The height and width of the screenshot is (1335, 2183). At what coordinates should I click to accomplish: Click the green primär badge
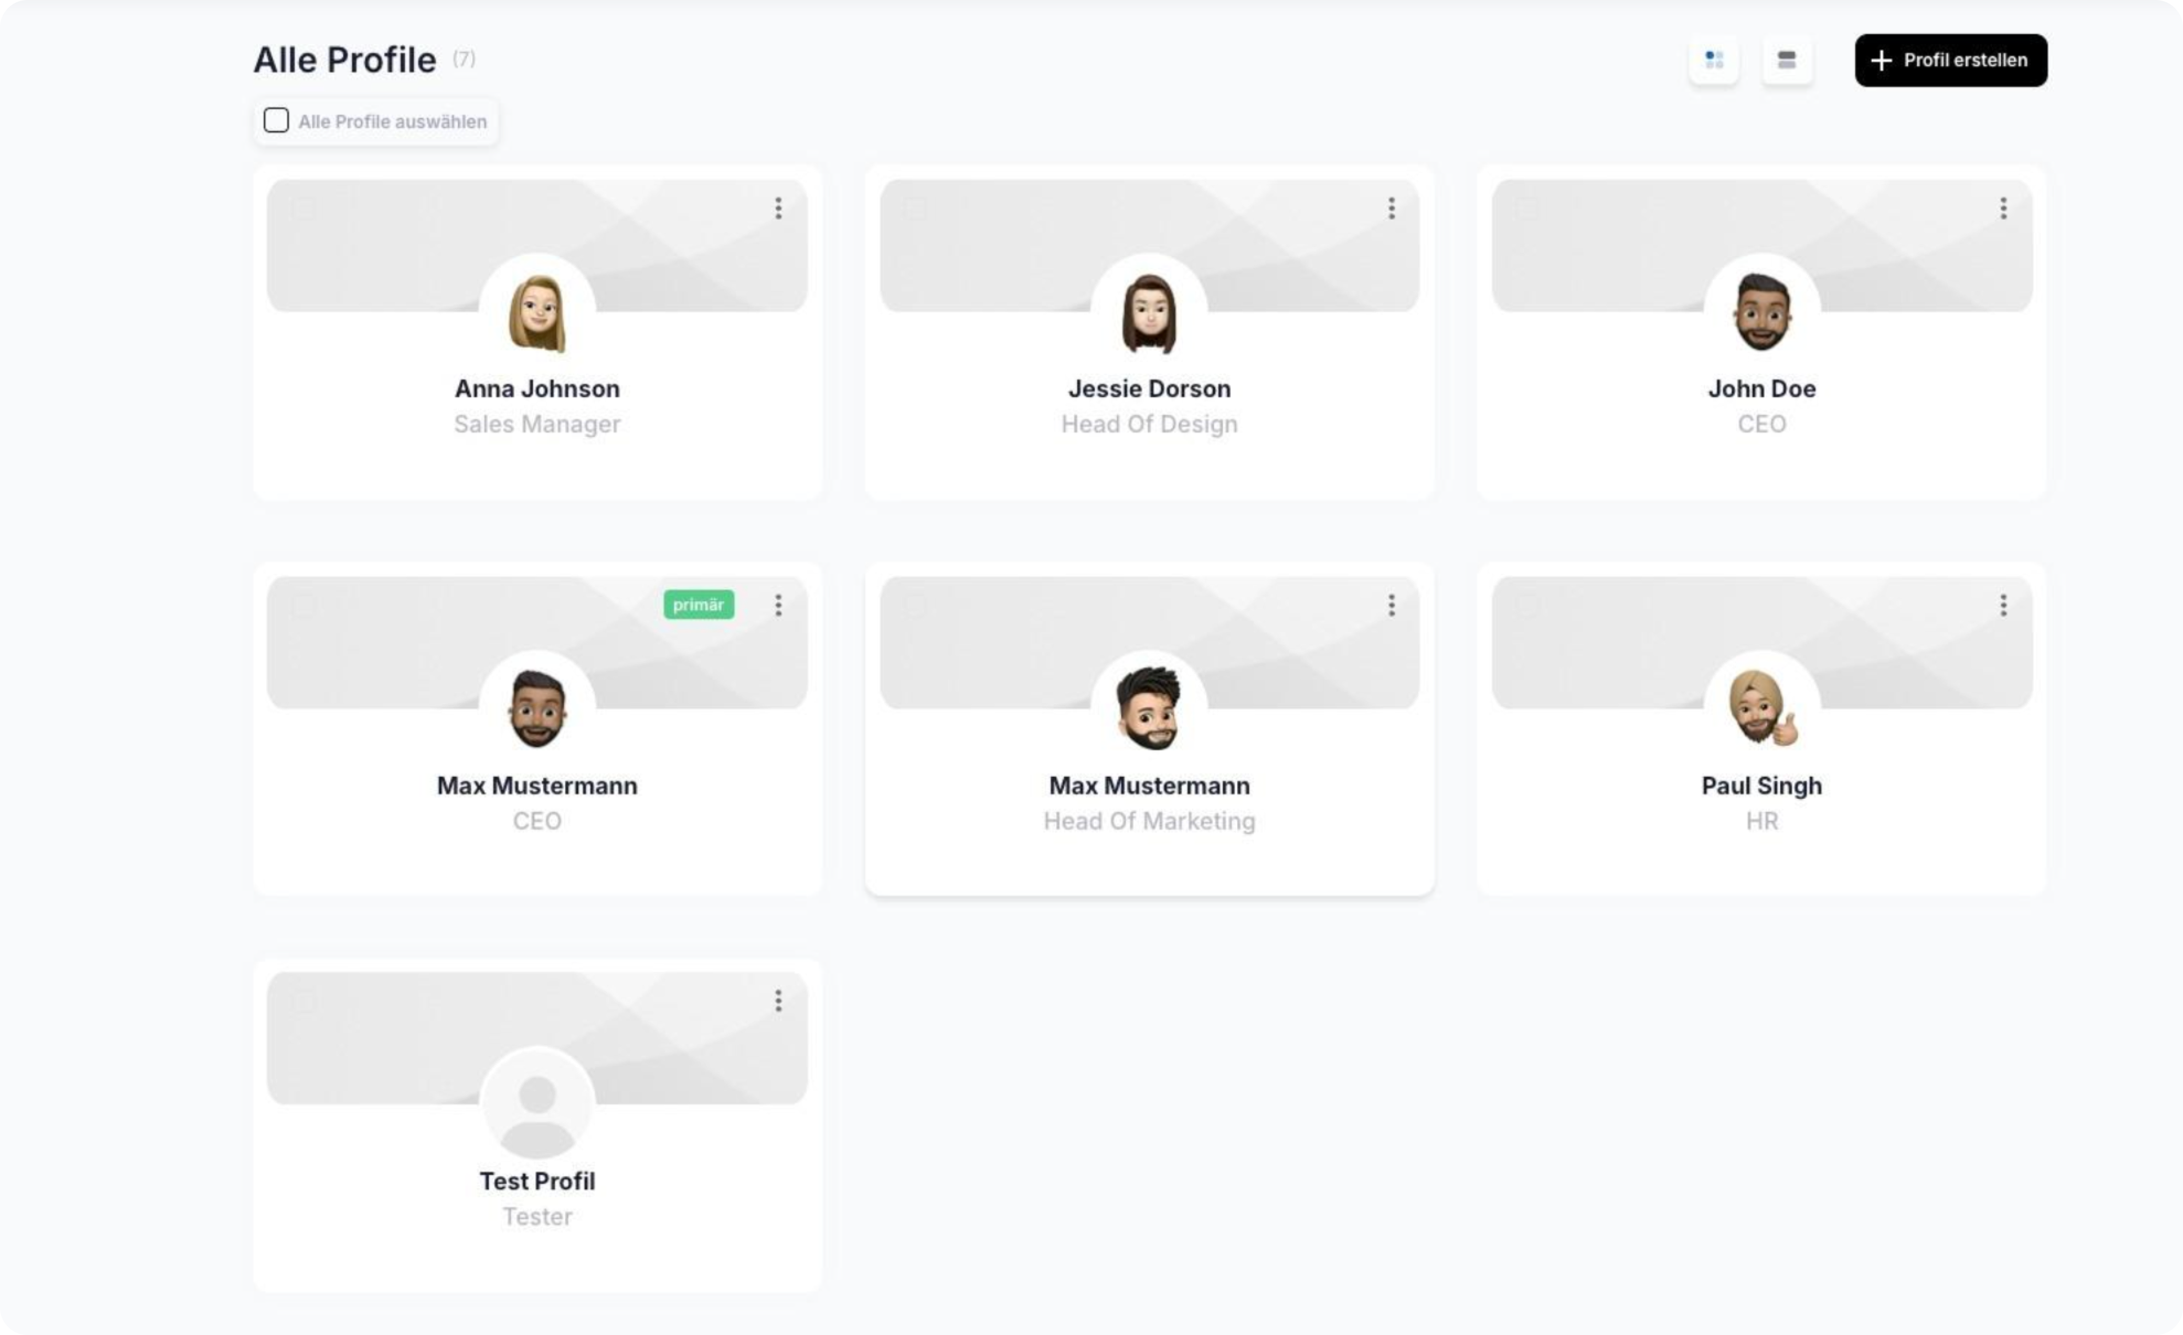click(698, 605)
